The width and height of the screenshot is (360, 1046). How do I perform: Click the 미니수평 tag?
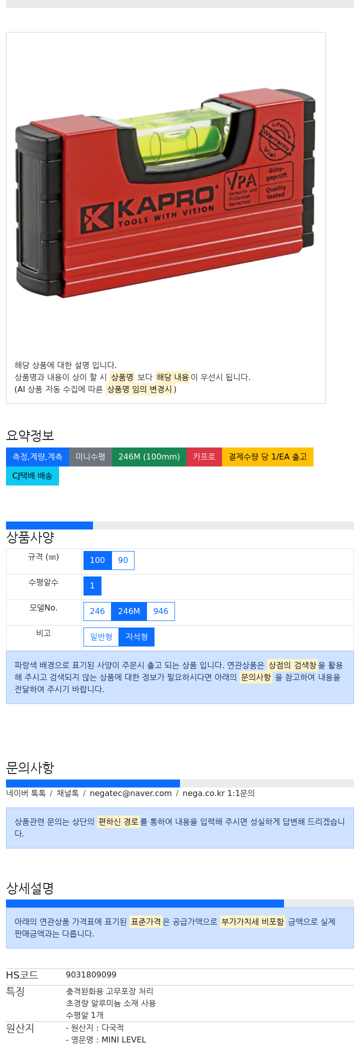[x=90, y=457]
